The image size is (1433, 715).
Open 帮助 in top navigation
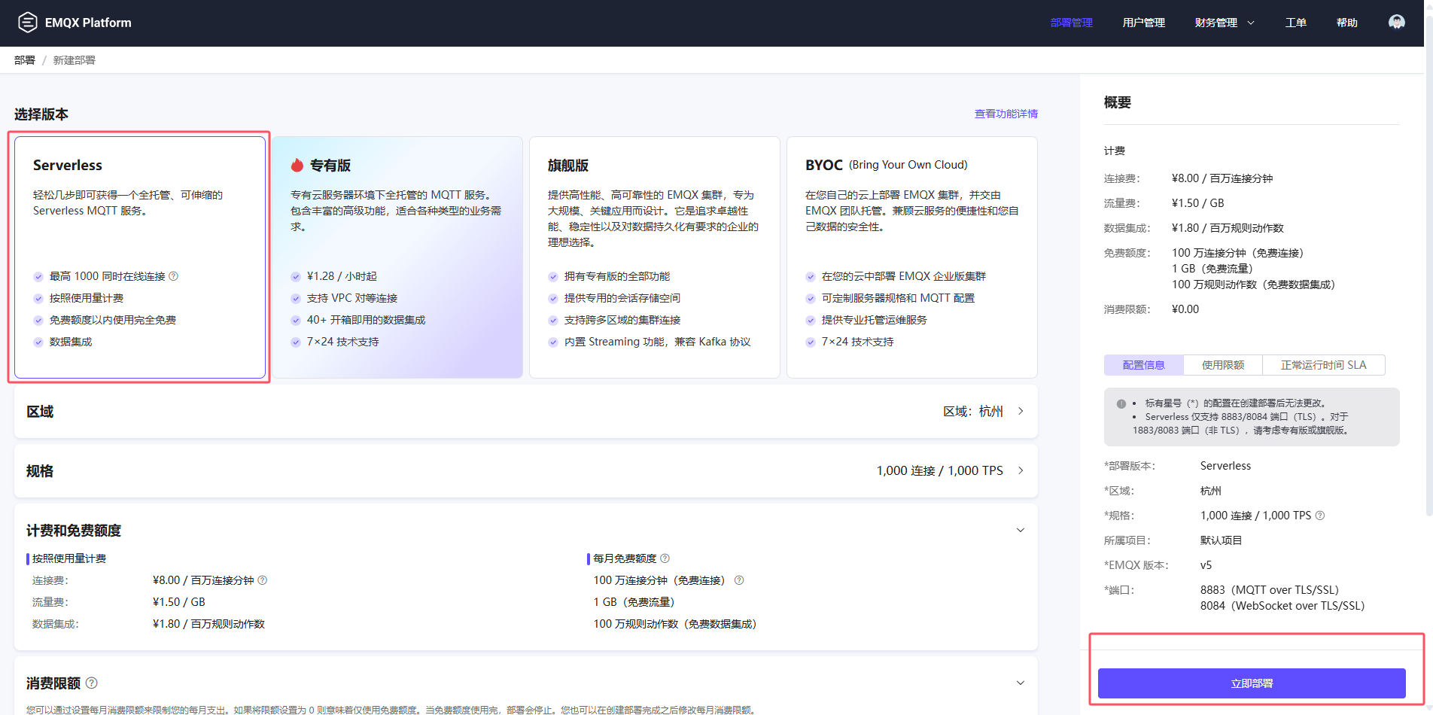tap(1346, 23)
